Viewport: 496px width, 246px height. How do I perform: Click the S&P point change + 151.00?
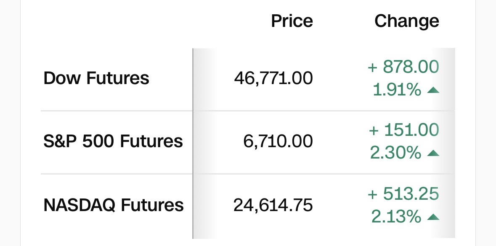[x=403, y=130]
